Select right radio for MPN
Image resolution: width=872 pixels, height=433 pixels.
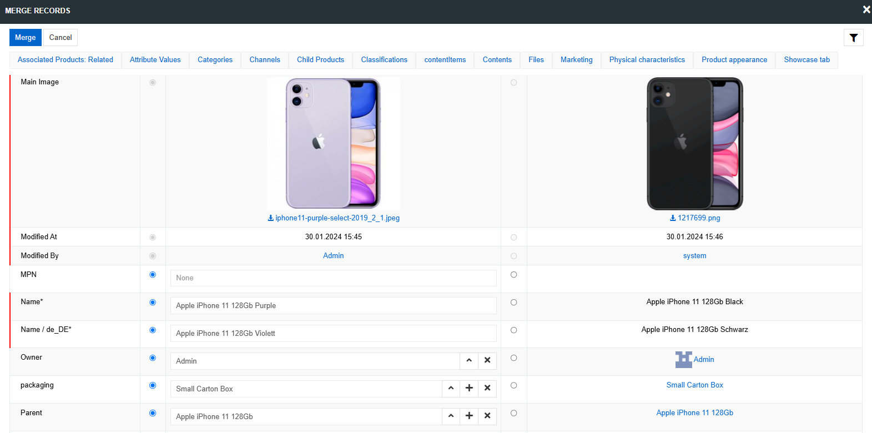[513, 275]
